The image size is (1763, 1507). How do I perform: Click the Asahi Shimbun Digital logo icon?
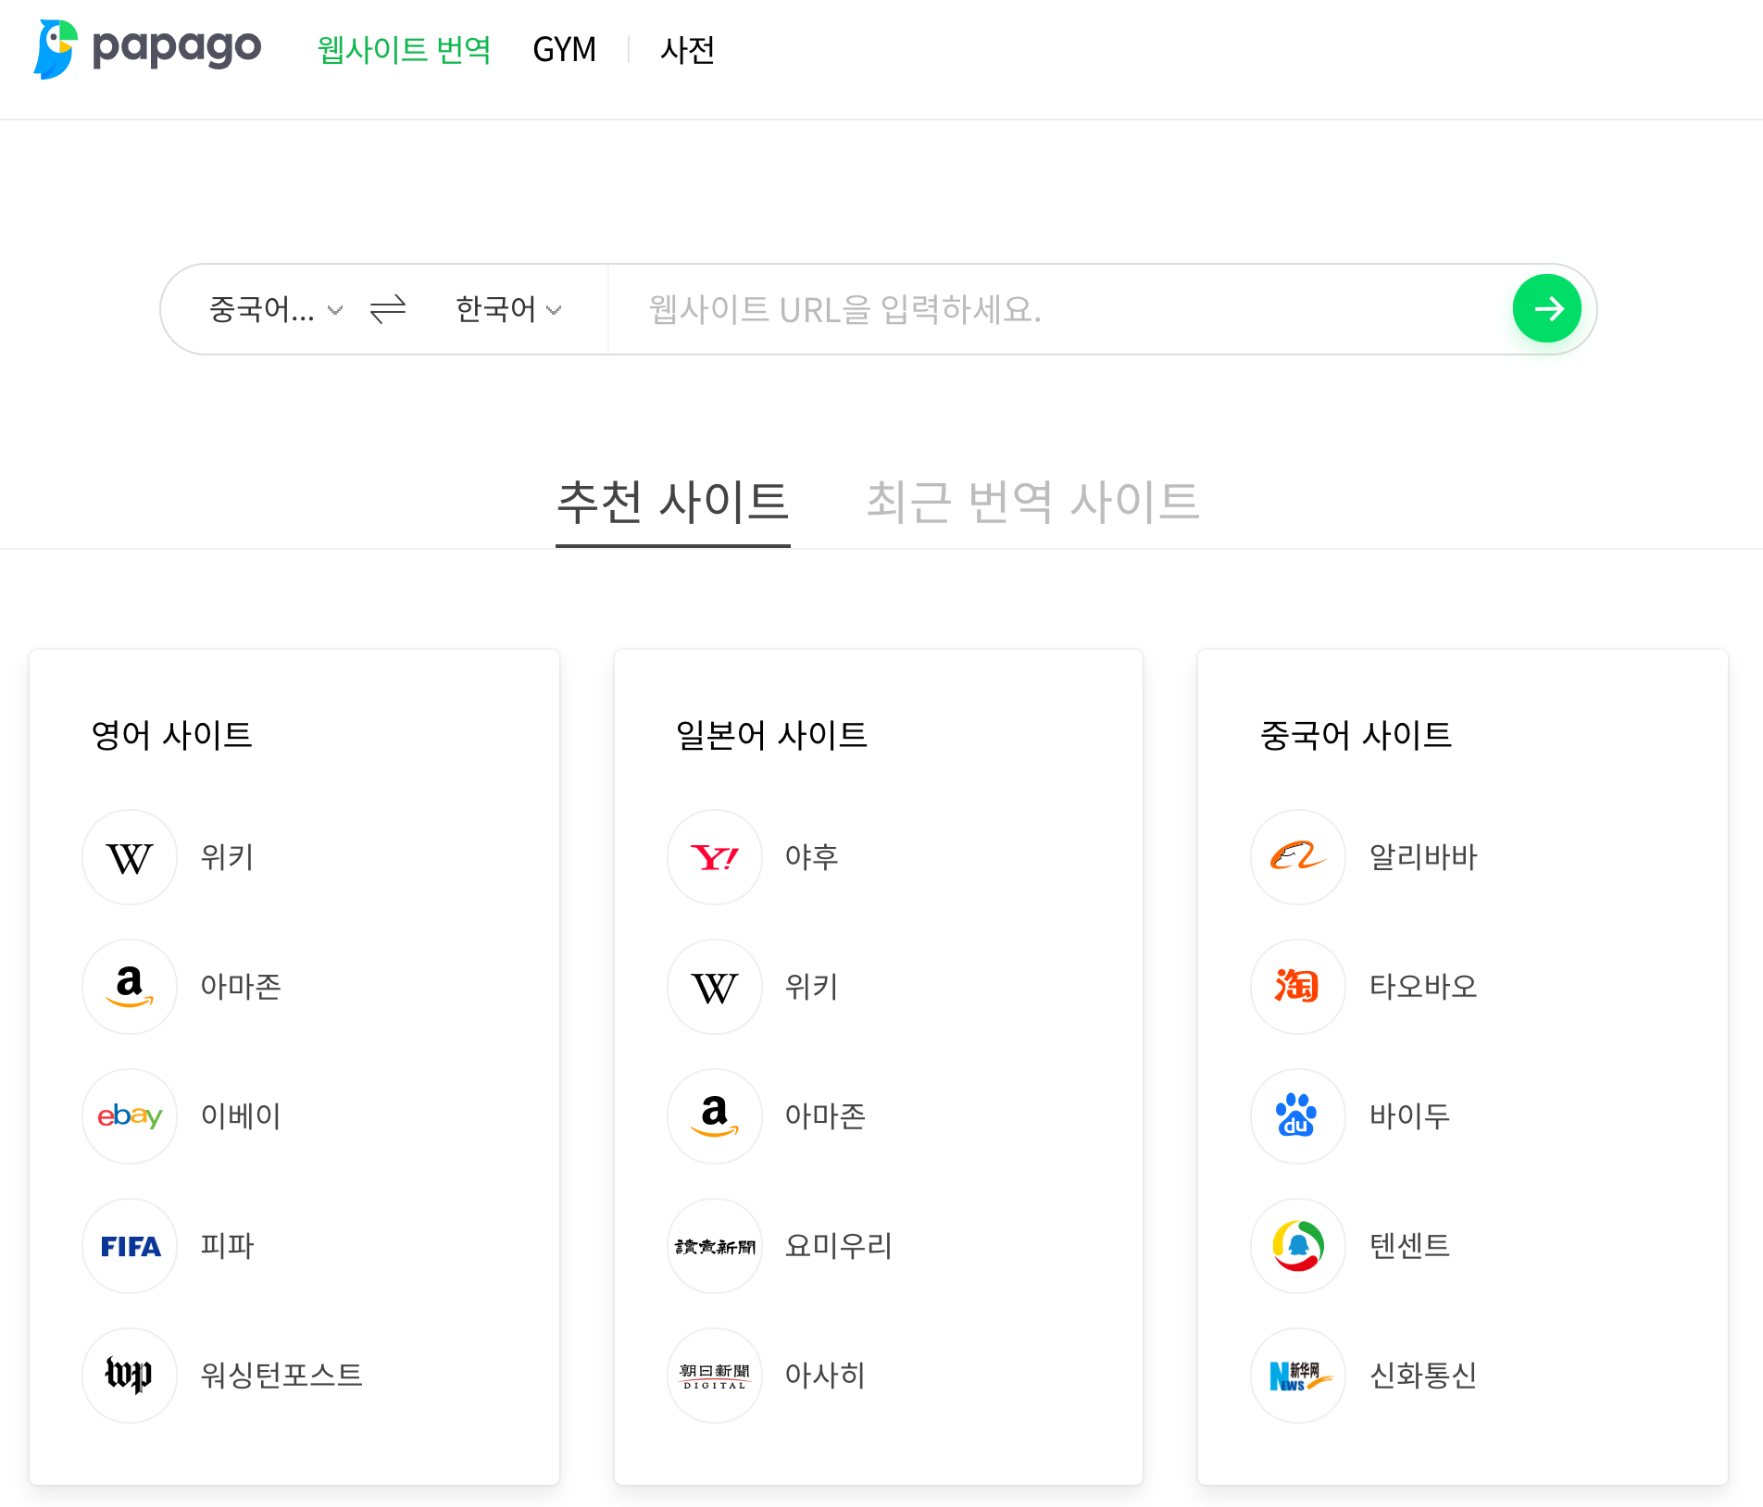(x=715, y=1376)
